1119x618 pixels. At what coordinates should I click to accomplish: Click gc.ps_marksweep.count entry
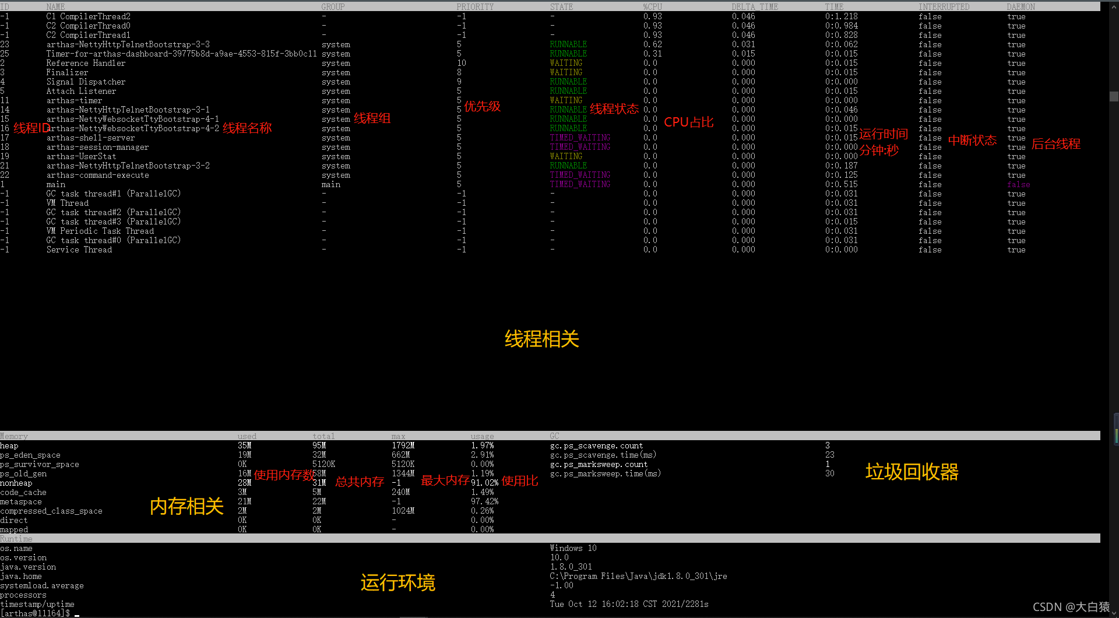599,464
